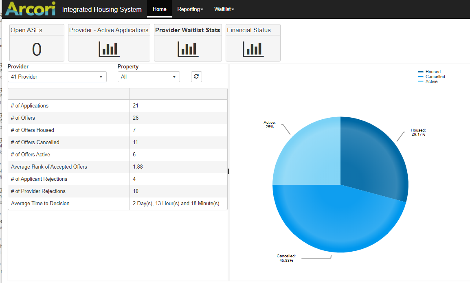Image resolution: width=470 pixels, height=283 pixels.
Task: Click the value 21 for Applications
Action: pos(136,106)
